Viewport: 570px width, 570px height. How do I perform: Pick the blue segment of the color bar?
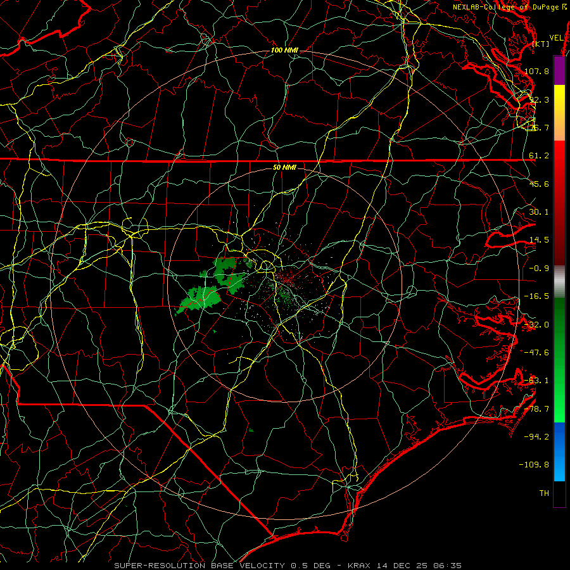(559, 452)
